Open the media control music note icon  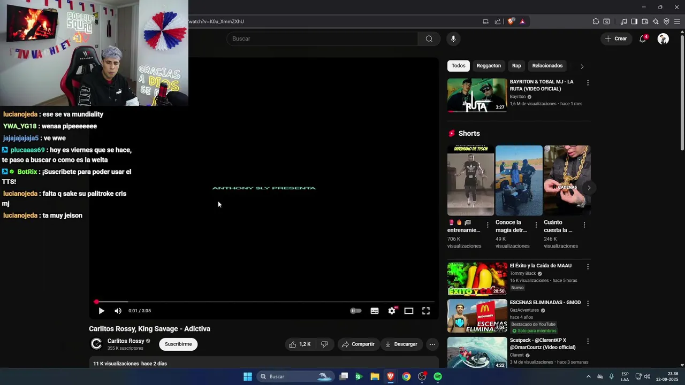(623, 21)
